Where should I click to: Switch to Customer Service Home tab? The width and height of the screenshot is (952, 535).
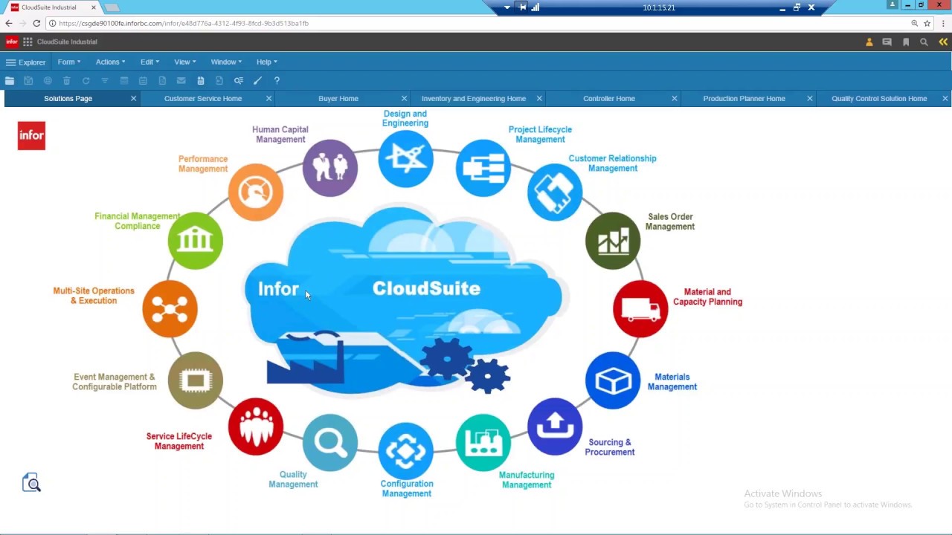tap(203, 98)
